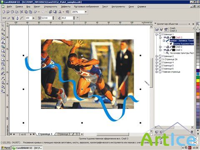The height and width of the screenshot is (150, 200).
Task: Pick the dark purple palette swatch
Action: pos(198,71)
